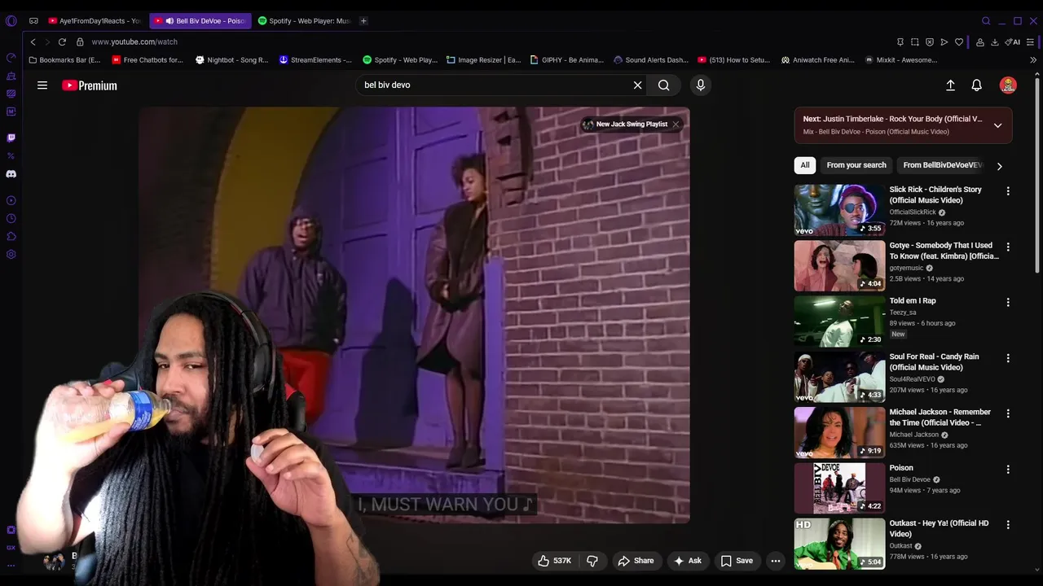Open the snapshot tool in address bar
The width and height of the screenshot is (1043, 586).
click(x=914, y=42)
